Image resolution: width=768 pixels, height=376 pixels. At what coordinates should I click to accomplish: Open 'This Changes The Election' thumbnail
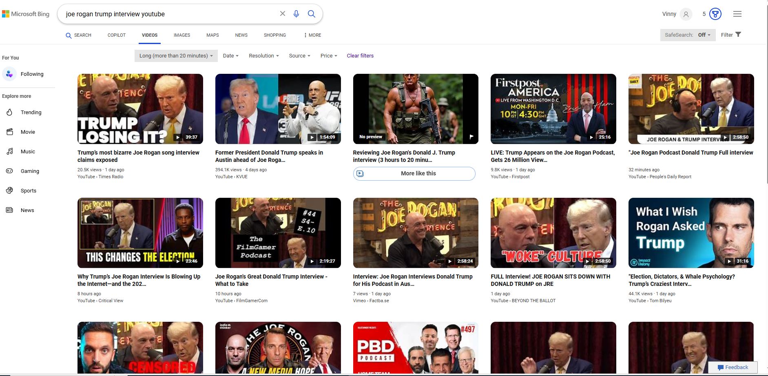click(x=140, y=233)
